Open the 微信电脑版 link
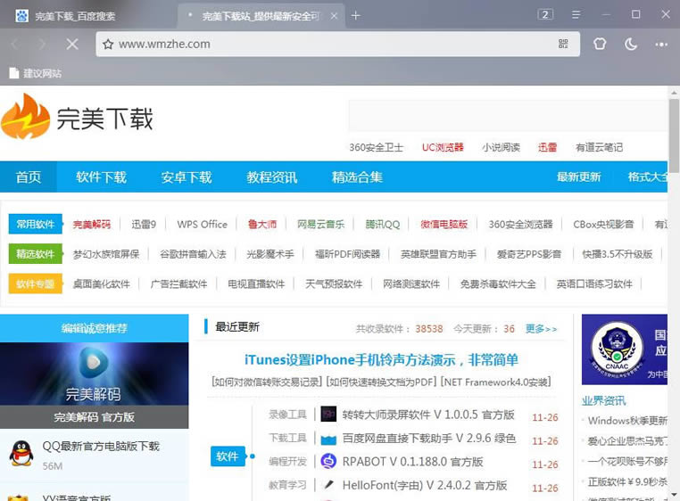 (x=444, y=224)
